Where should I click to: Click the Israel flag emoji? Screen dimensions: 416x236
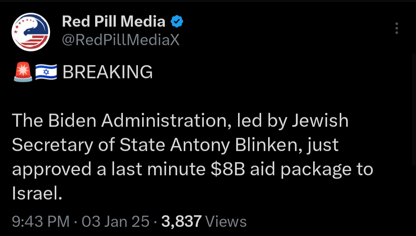(46, 72)
